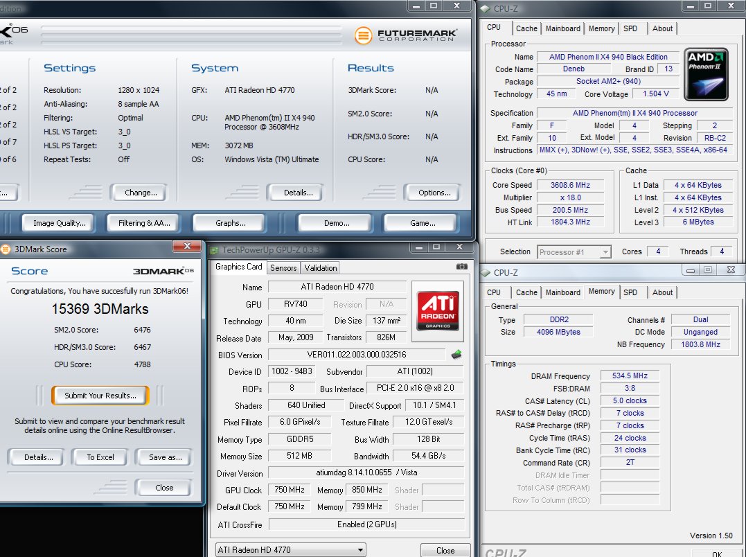Click the 3DMark Score window title icon
746x557 pixels.
click(x=6, y=249)
